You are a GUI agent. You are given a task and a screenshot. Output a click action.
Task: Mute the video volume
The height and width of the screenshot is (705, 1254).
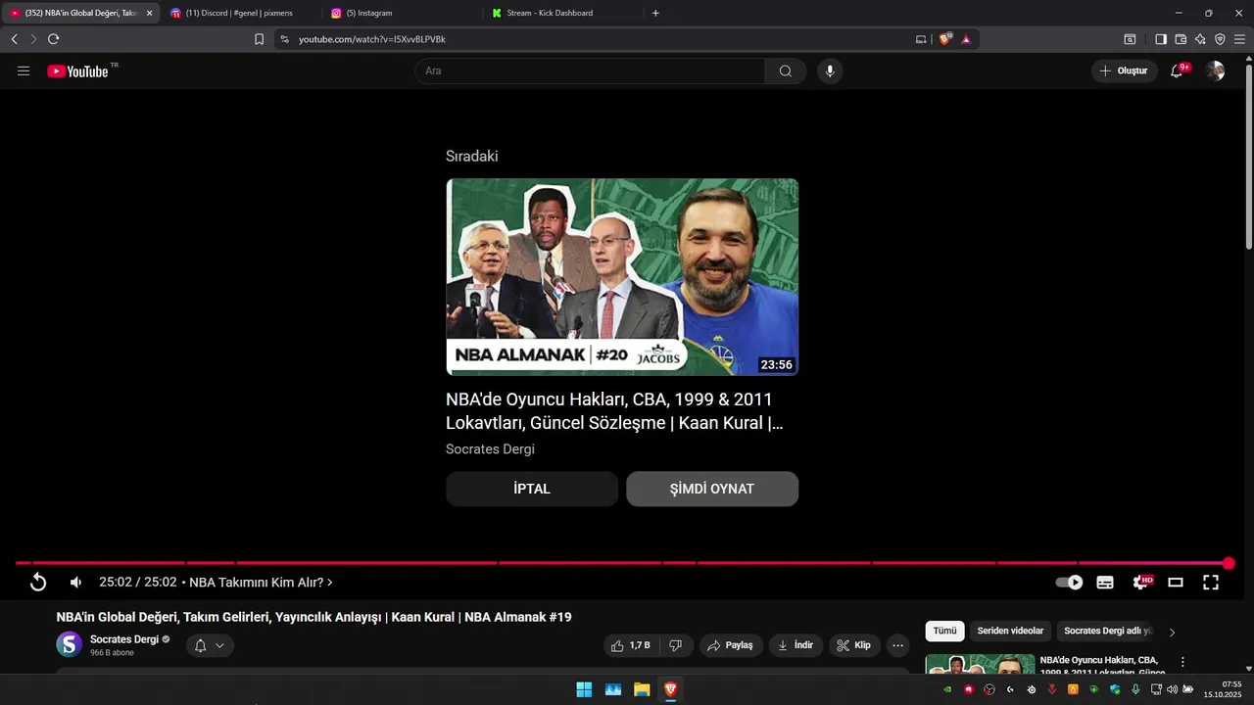75,583
